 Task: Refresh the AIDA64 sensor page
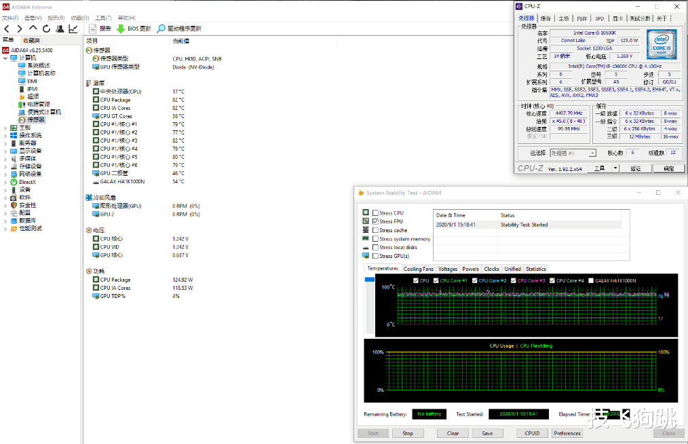47,29
